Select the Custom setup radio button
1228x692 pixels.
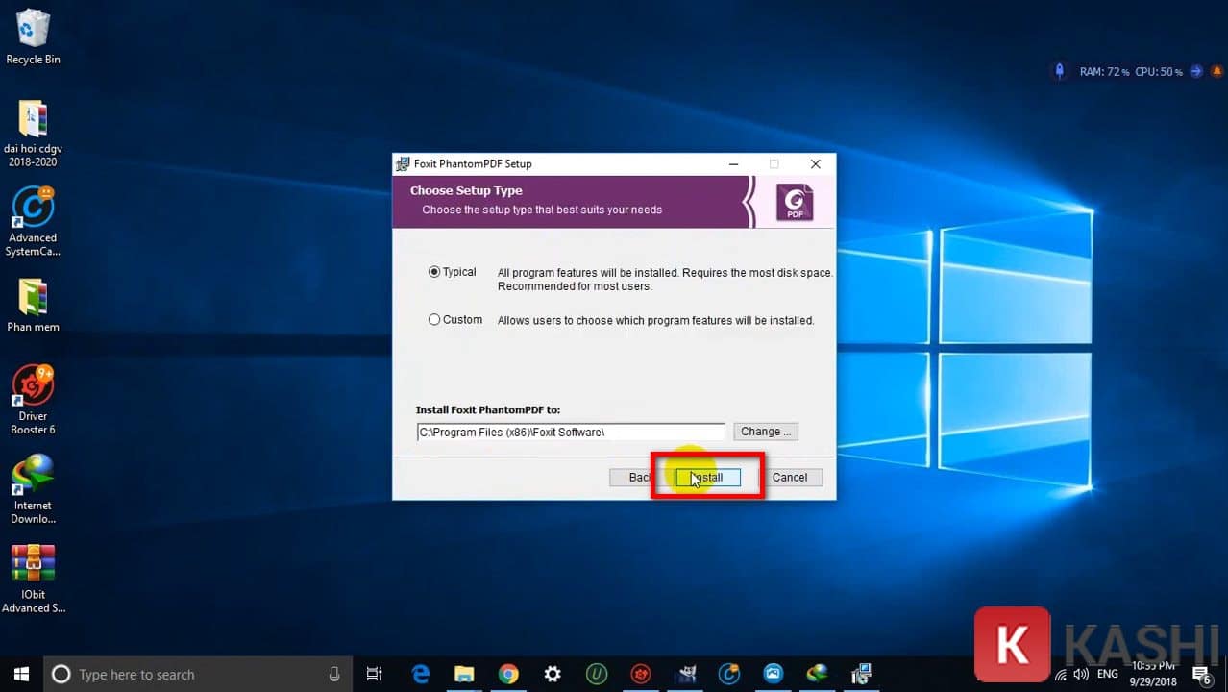[x=434, y=320]
